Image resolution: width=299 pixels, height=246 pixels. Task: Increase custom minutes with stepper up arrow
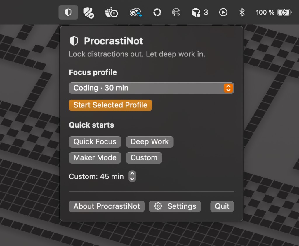[132, 174]
